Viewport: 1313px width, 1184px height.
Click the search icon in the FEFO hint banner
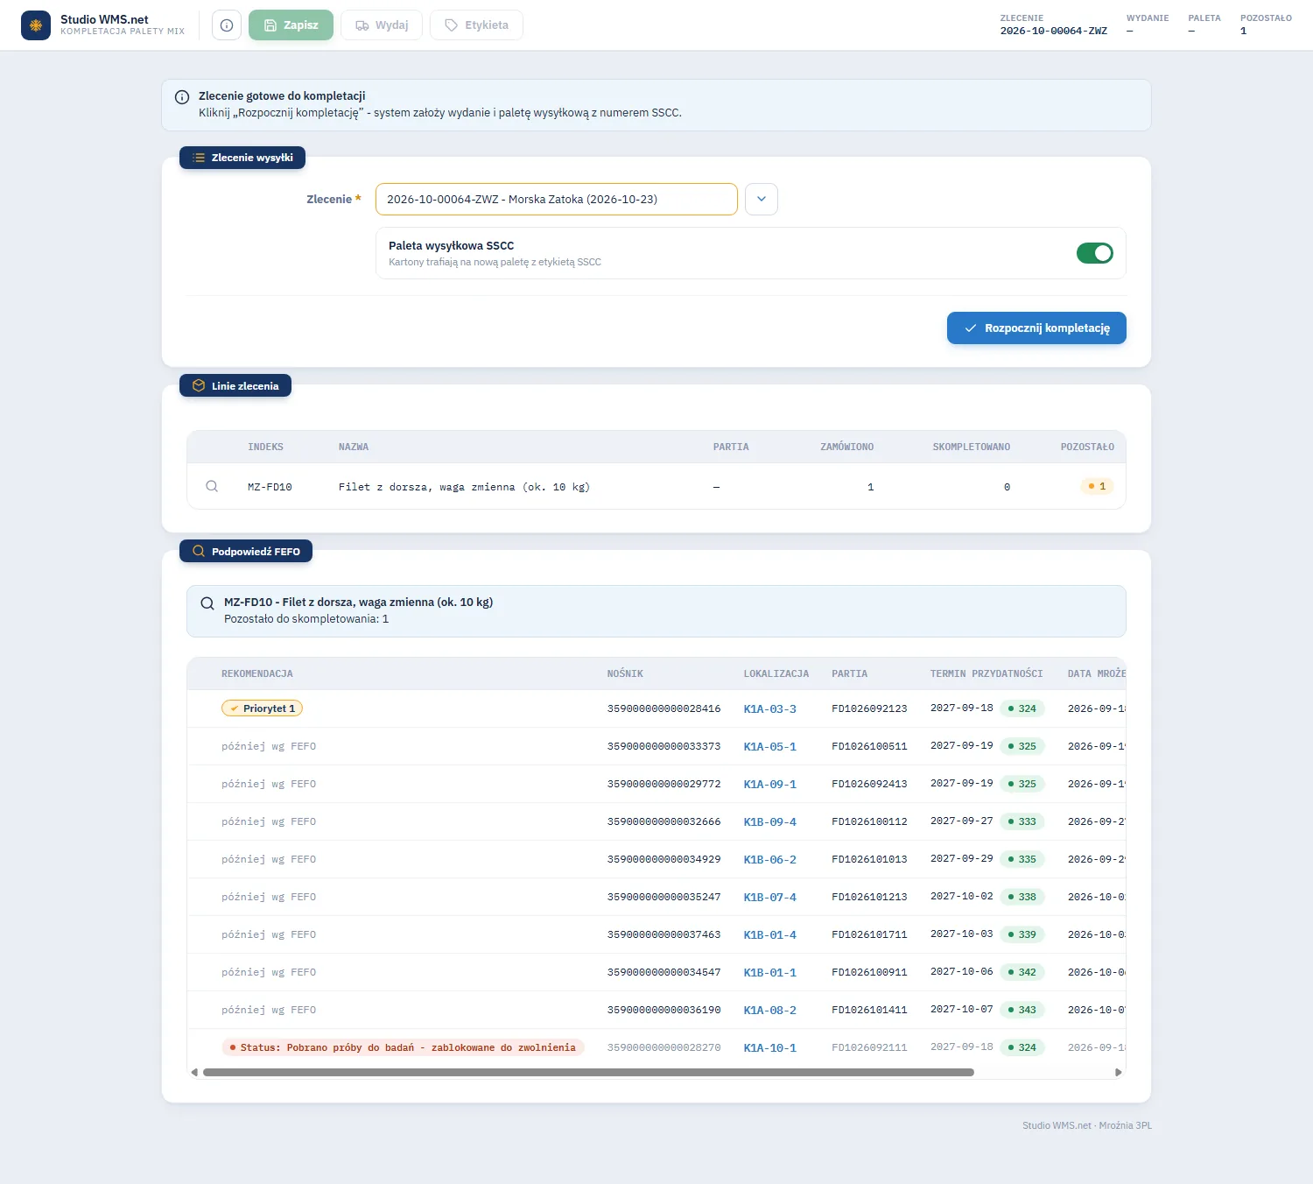207,603
